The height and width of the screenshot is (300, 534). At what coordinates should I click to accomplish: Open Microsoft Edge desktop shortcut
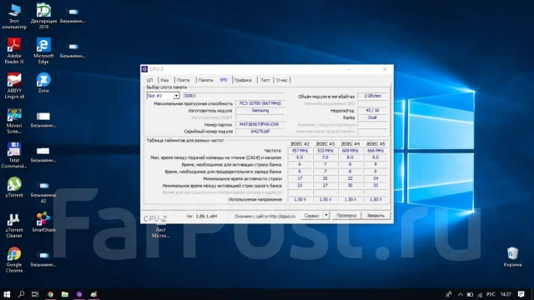(x=43, y=51)
